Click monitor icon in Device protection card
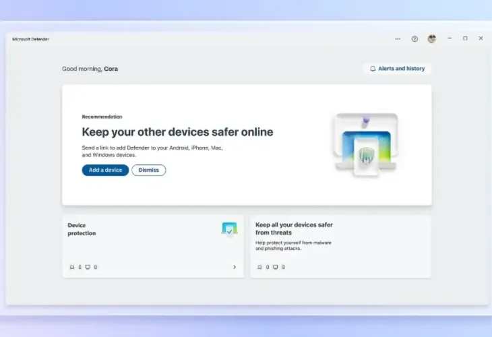This screenshot has height=337, width=492. tap(88, 267)
